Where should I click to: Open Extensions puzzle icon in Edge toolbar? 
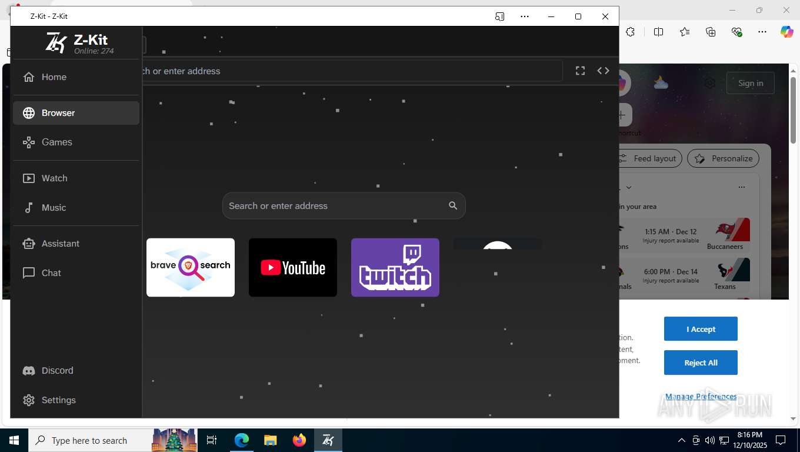pyautogui.click(x=631, y=32)
